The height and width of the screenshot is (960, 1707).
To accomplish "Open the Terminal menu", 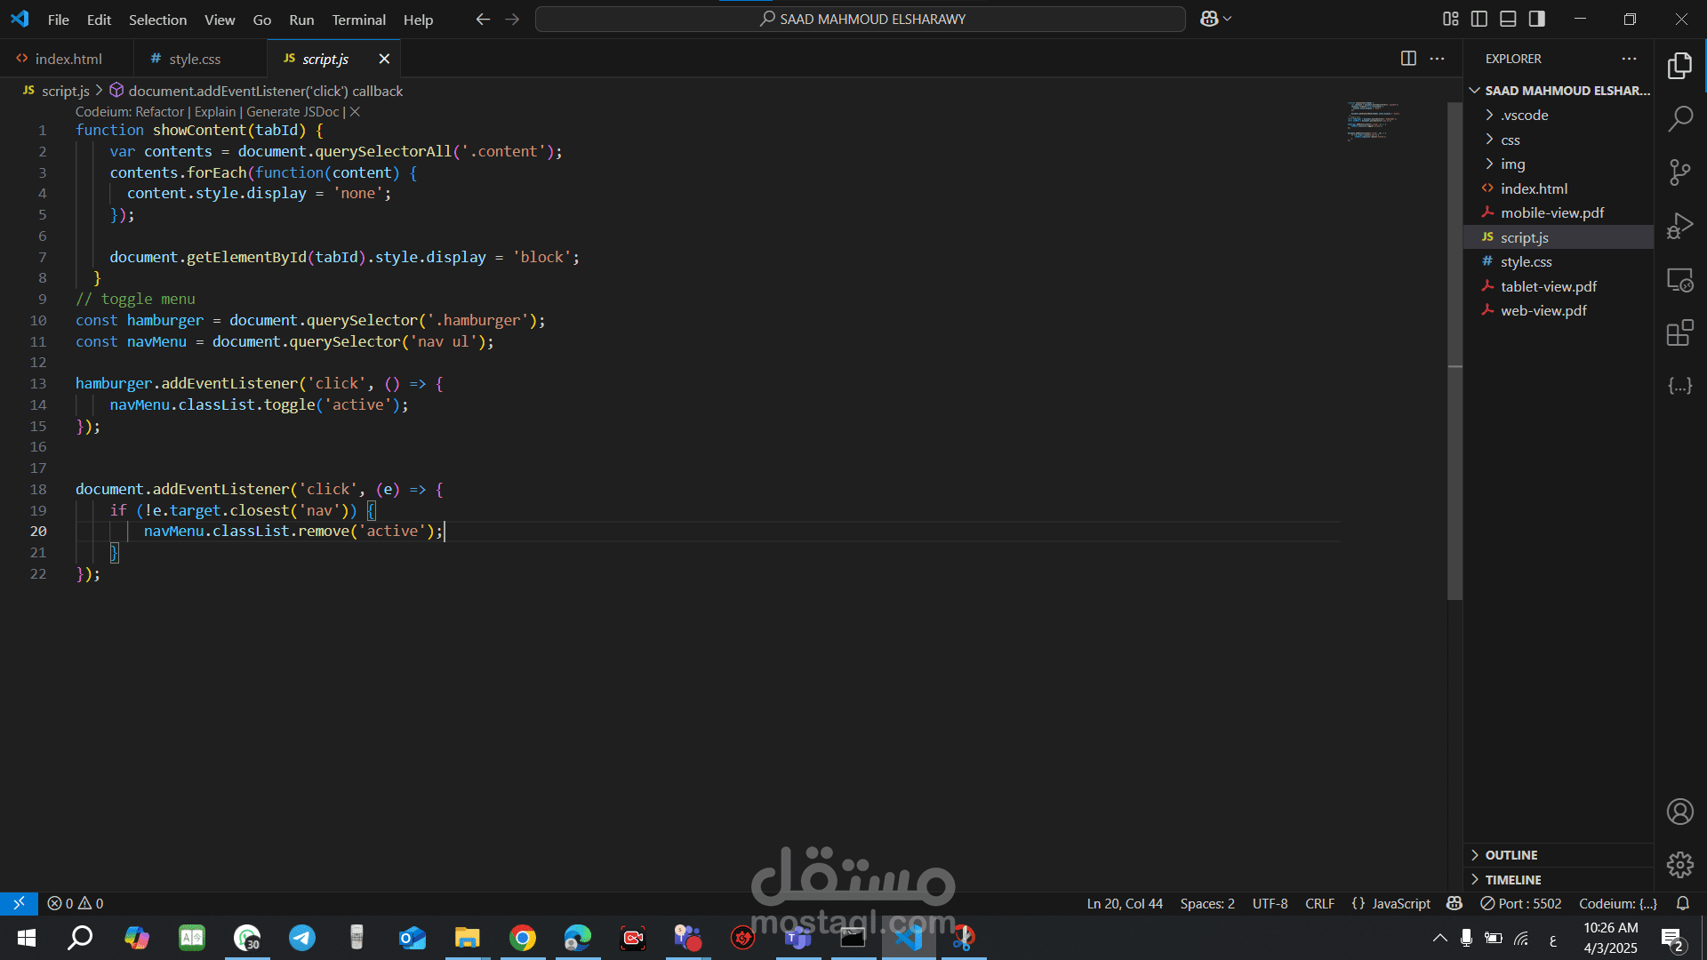I will coord(358,20).
